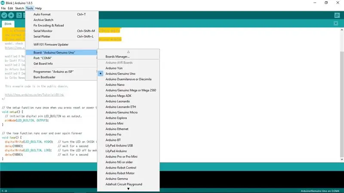Select Arduino Leonardo ETH board
Viewport: 344px width, 193px height.
point(128,107)
